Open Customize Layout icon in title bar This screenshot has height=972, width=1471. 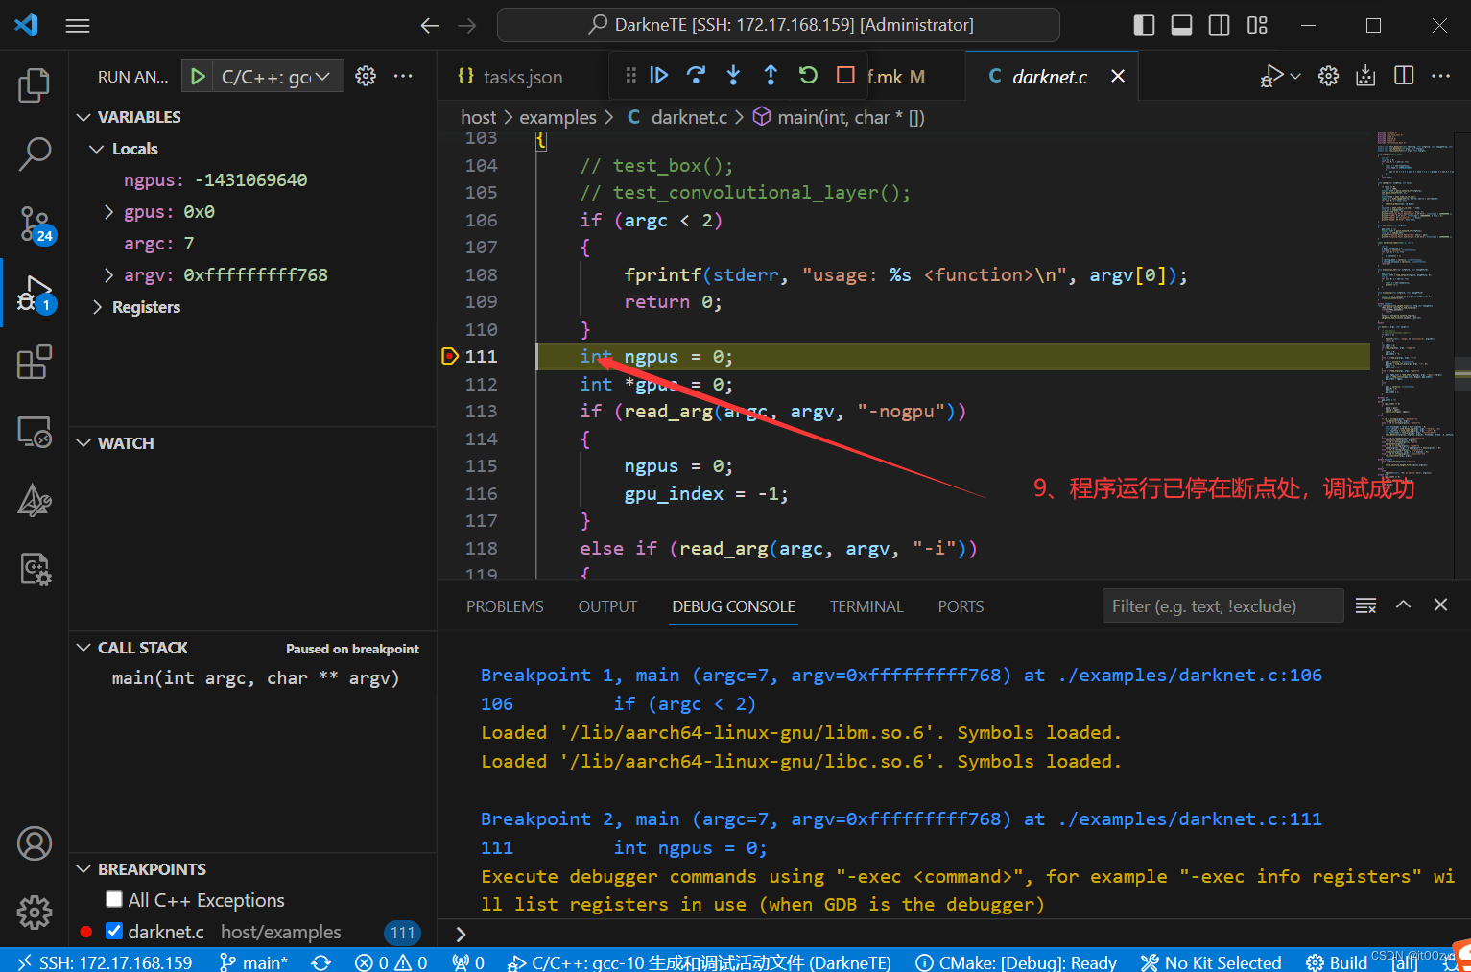tap(1258, 25)
